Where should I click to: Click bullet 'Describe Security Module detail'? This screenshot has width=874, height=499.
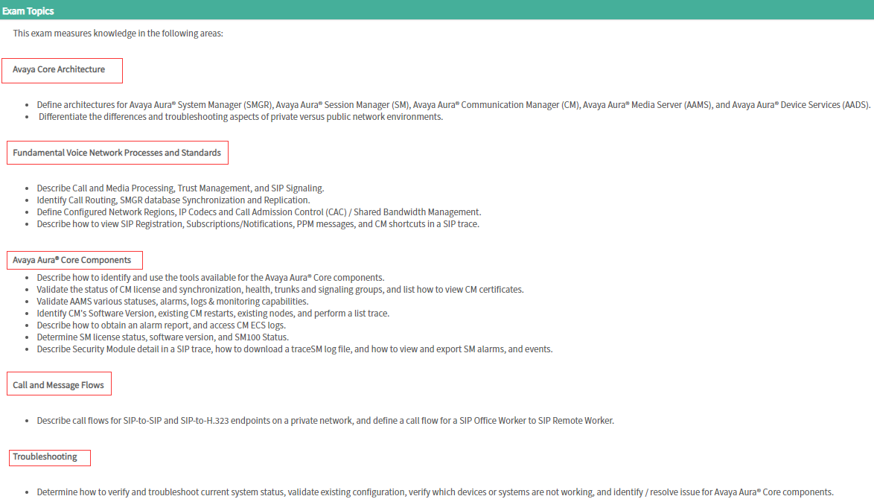point(294,349)
